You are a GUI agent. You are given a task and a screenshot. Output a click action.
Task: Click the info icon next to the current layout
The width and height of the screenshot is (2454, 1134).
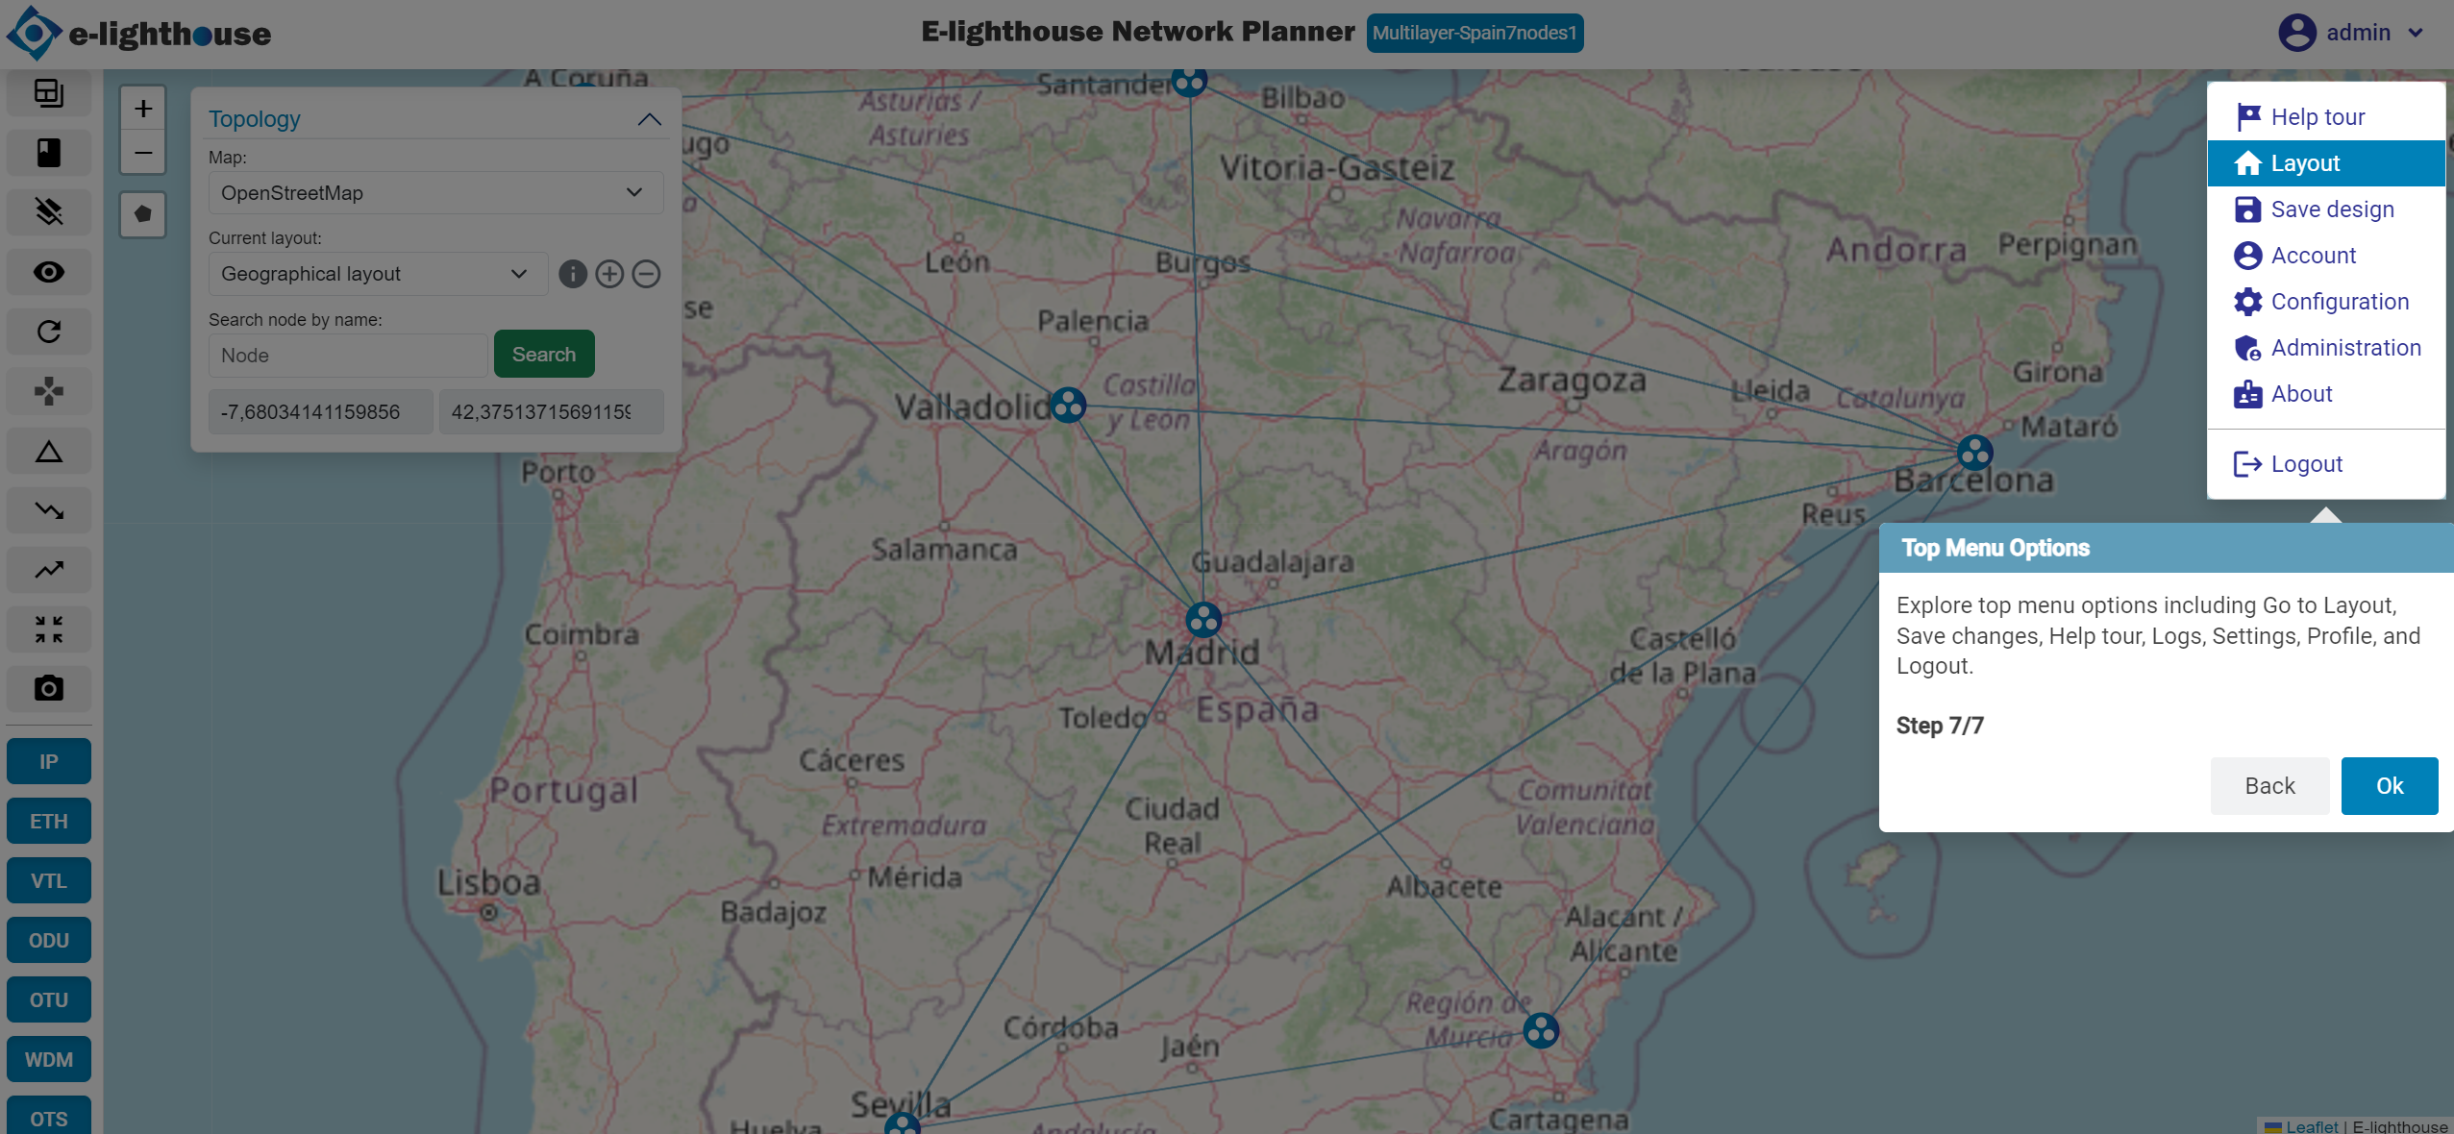pos(573,274)
